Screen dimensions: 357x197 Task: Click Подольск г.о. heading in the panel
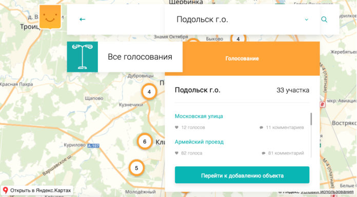197,90
